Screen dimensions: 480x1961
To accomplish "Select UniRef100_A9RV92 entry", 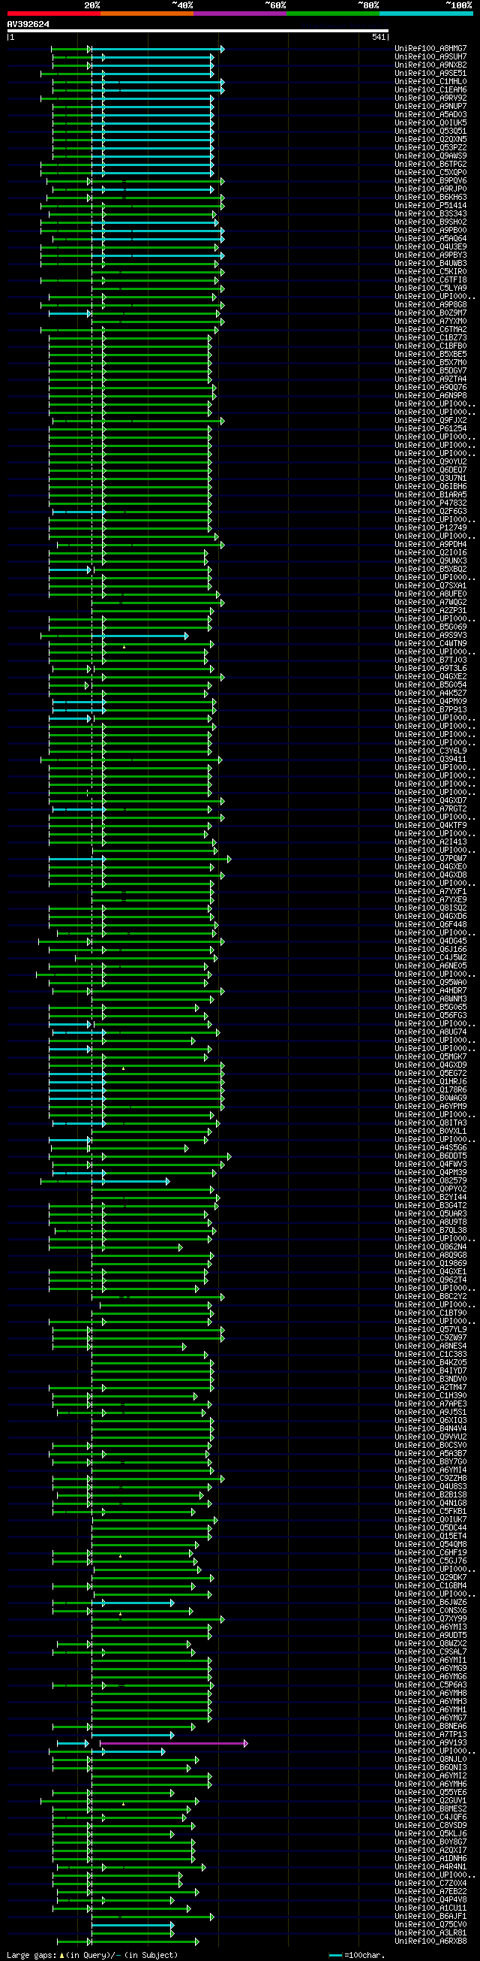I will 430,98.
